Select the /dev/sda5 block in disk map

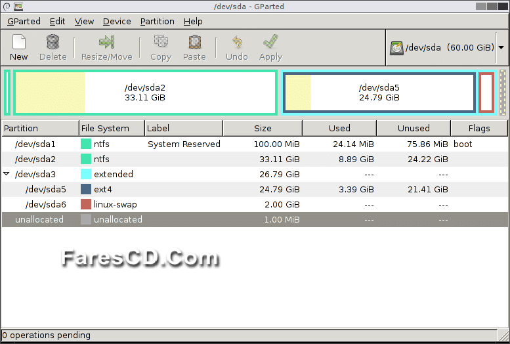point(379,93)
